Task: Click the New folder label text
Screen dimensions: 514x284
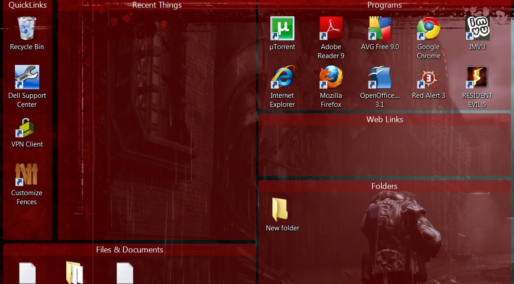Action: tap(282, 228)
